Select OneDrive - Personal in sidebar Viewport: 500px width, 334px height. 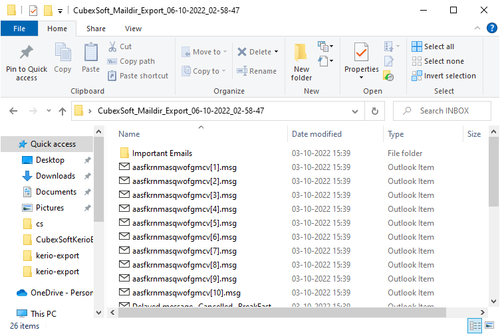pyautogui.click(x=55, y=293)
